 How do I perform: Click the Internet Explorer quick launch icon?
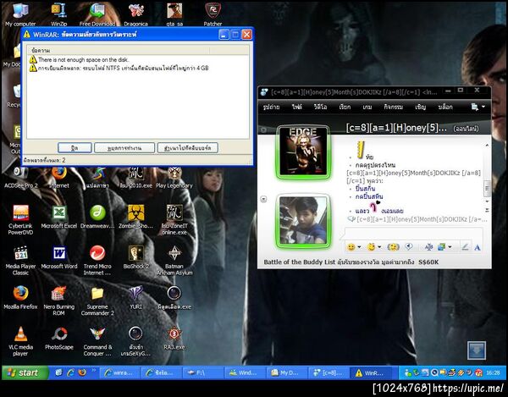[70, 372]
